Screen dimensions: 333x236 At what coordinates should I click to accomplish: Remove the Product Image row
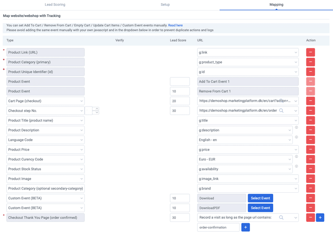(310, 179)
